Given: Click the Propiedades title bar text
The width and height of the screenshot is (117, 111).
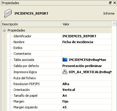Looking at the screenshot, I should pyautogui.click(x=11, y=3).
